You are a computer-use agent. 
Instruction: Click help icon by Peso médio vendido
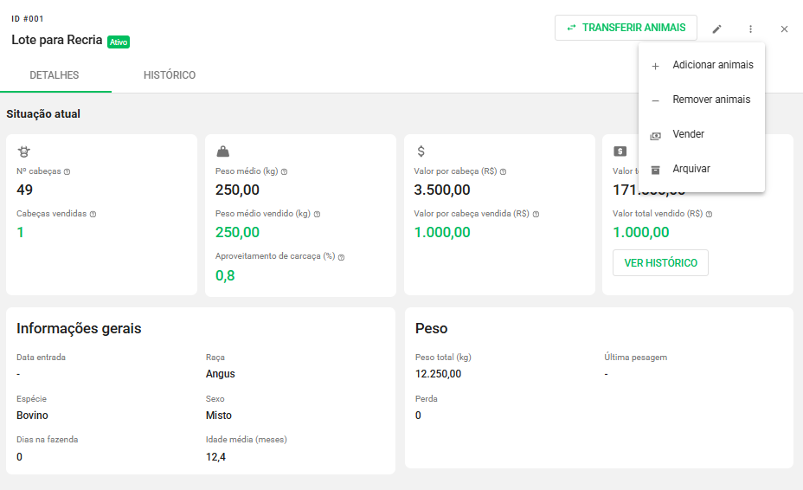317,214
